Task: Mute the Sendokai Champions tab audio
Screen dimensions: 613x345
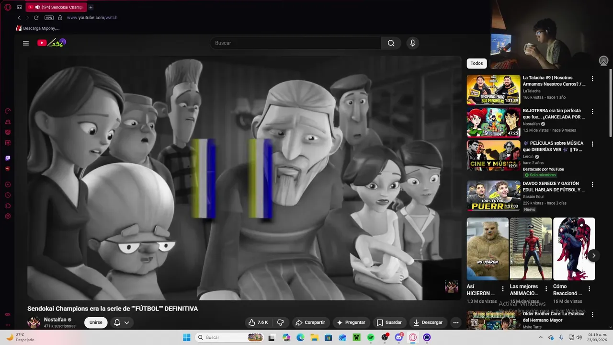Action: point(37,7)
